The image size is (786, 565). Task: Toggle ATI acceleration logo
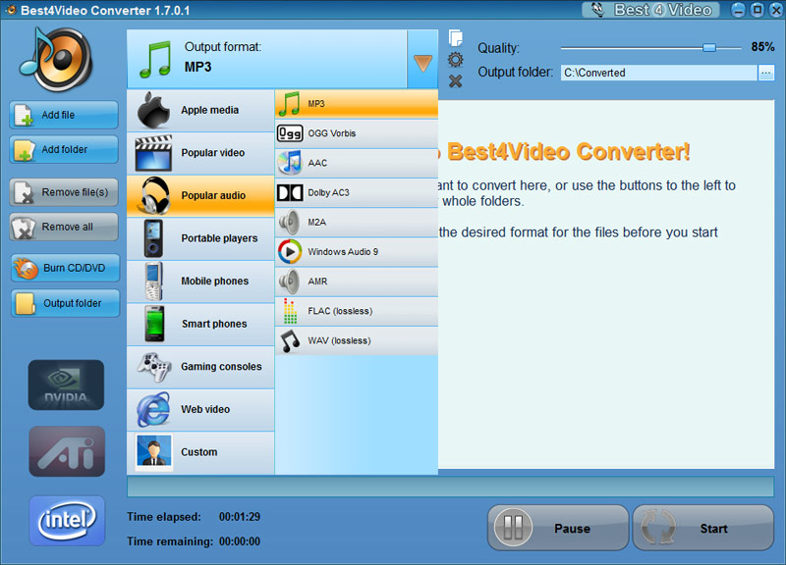[67, 451]
